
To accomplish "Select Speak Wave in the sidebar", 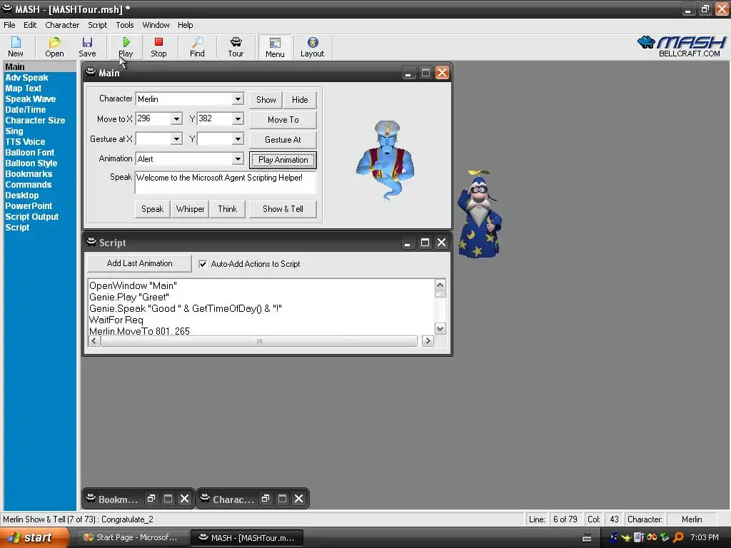I will [30, 99].
